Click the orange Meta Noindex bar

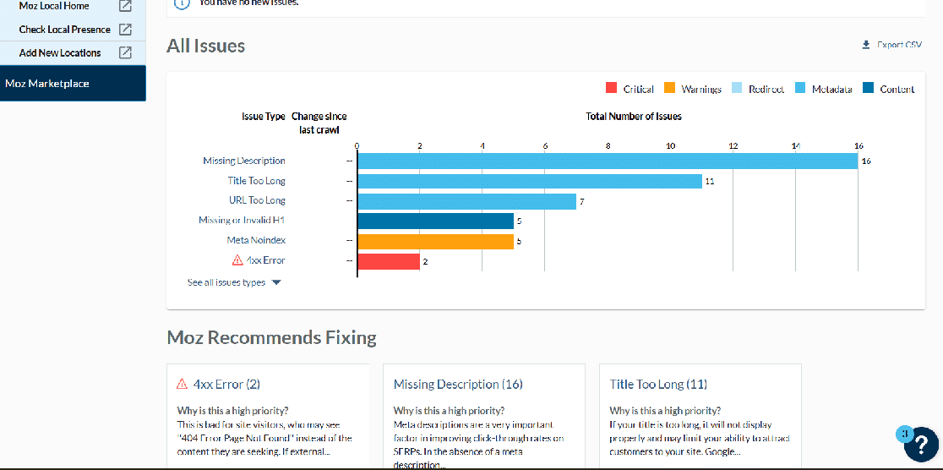coord(435,241)
